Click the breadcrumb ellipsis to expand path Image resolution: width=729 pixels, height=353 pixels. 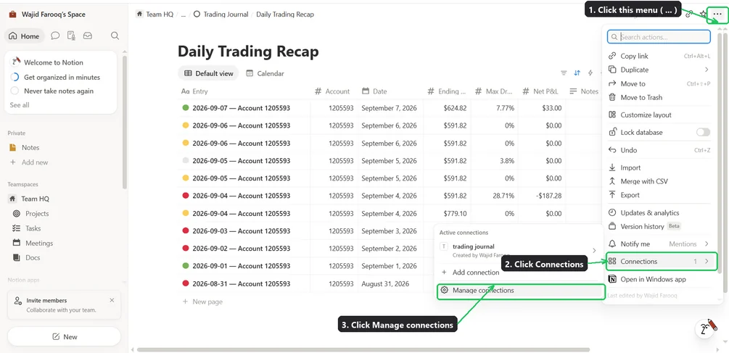click(184, 14)
